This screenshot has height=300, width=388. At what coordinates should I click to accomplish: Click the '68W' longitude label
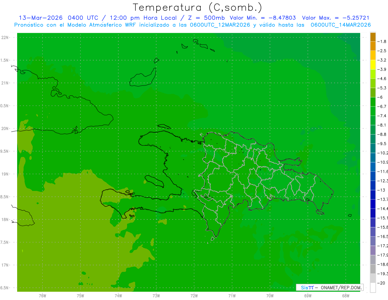[x=346, y=295]
